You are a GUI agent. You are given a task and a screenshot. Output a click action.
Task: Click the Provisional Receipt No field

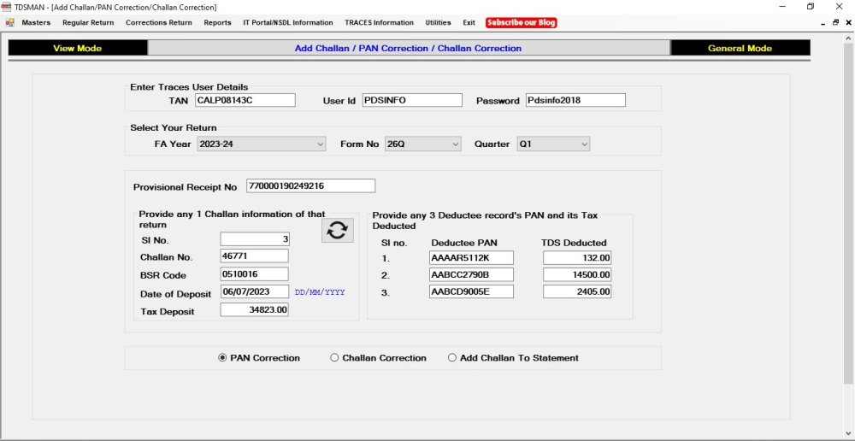[311, 185]
